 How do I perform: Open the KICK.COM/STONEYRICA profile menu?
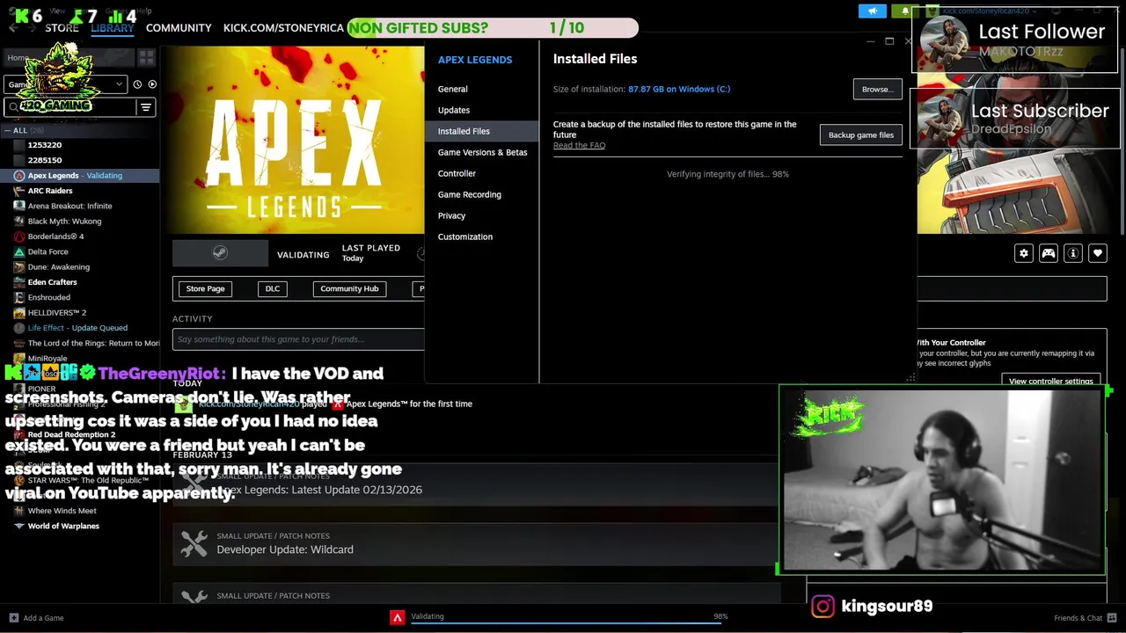tap(283, 28)
